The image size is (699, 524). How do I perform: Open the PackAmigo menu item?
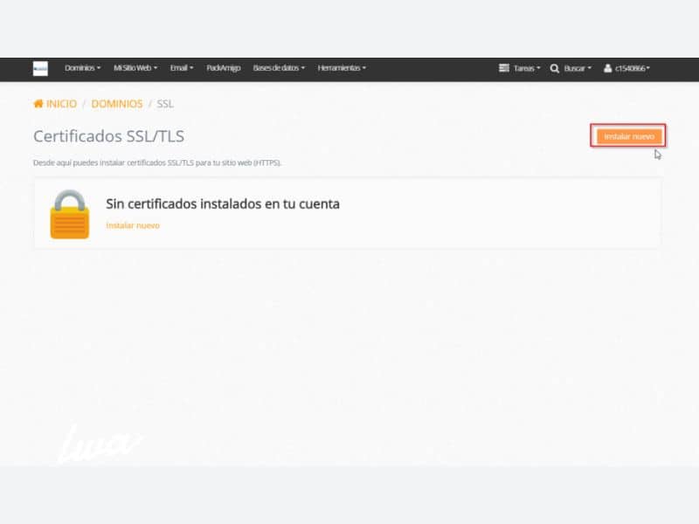(x=223, y=68)
